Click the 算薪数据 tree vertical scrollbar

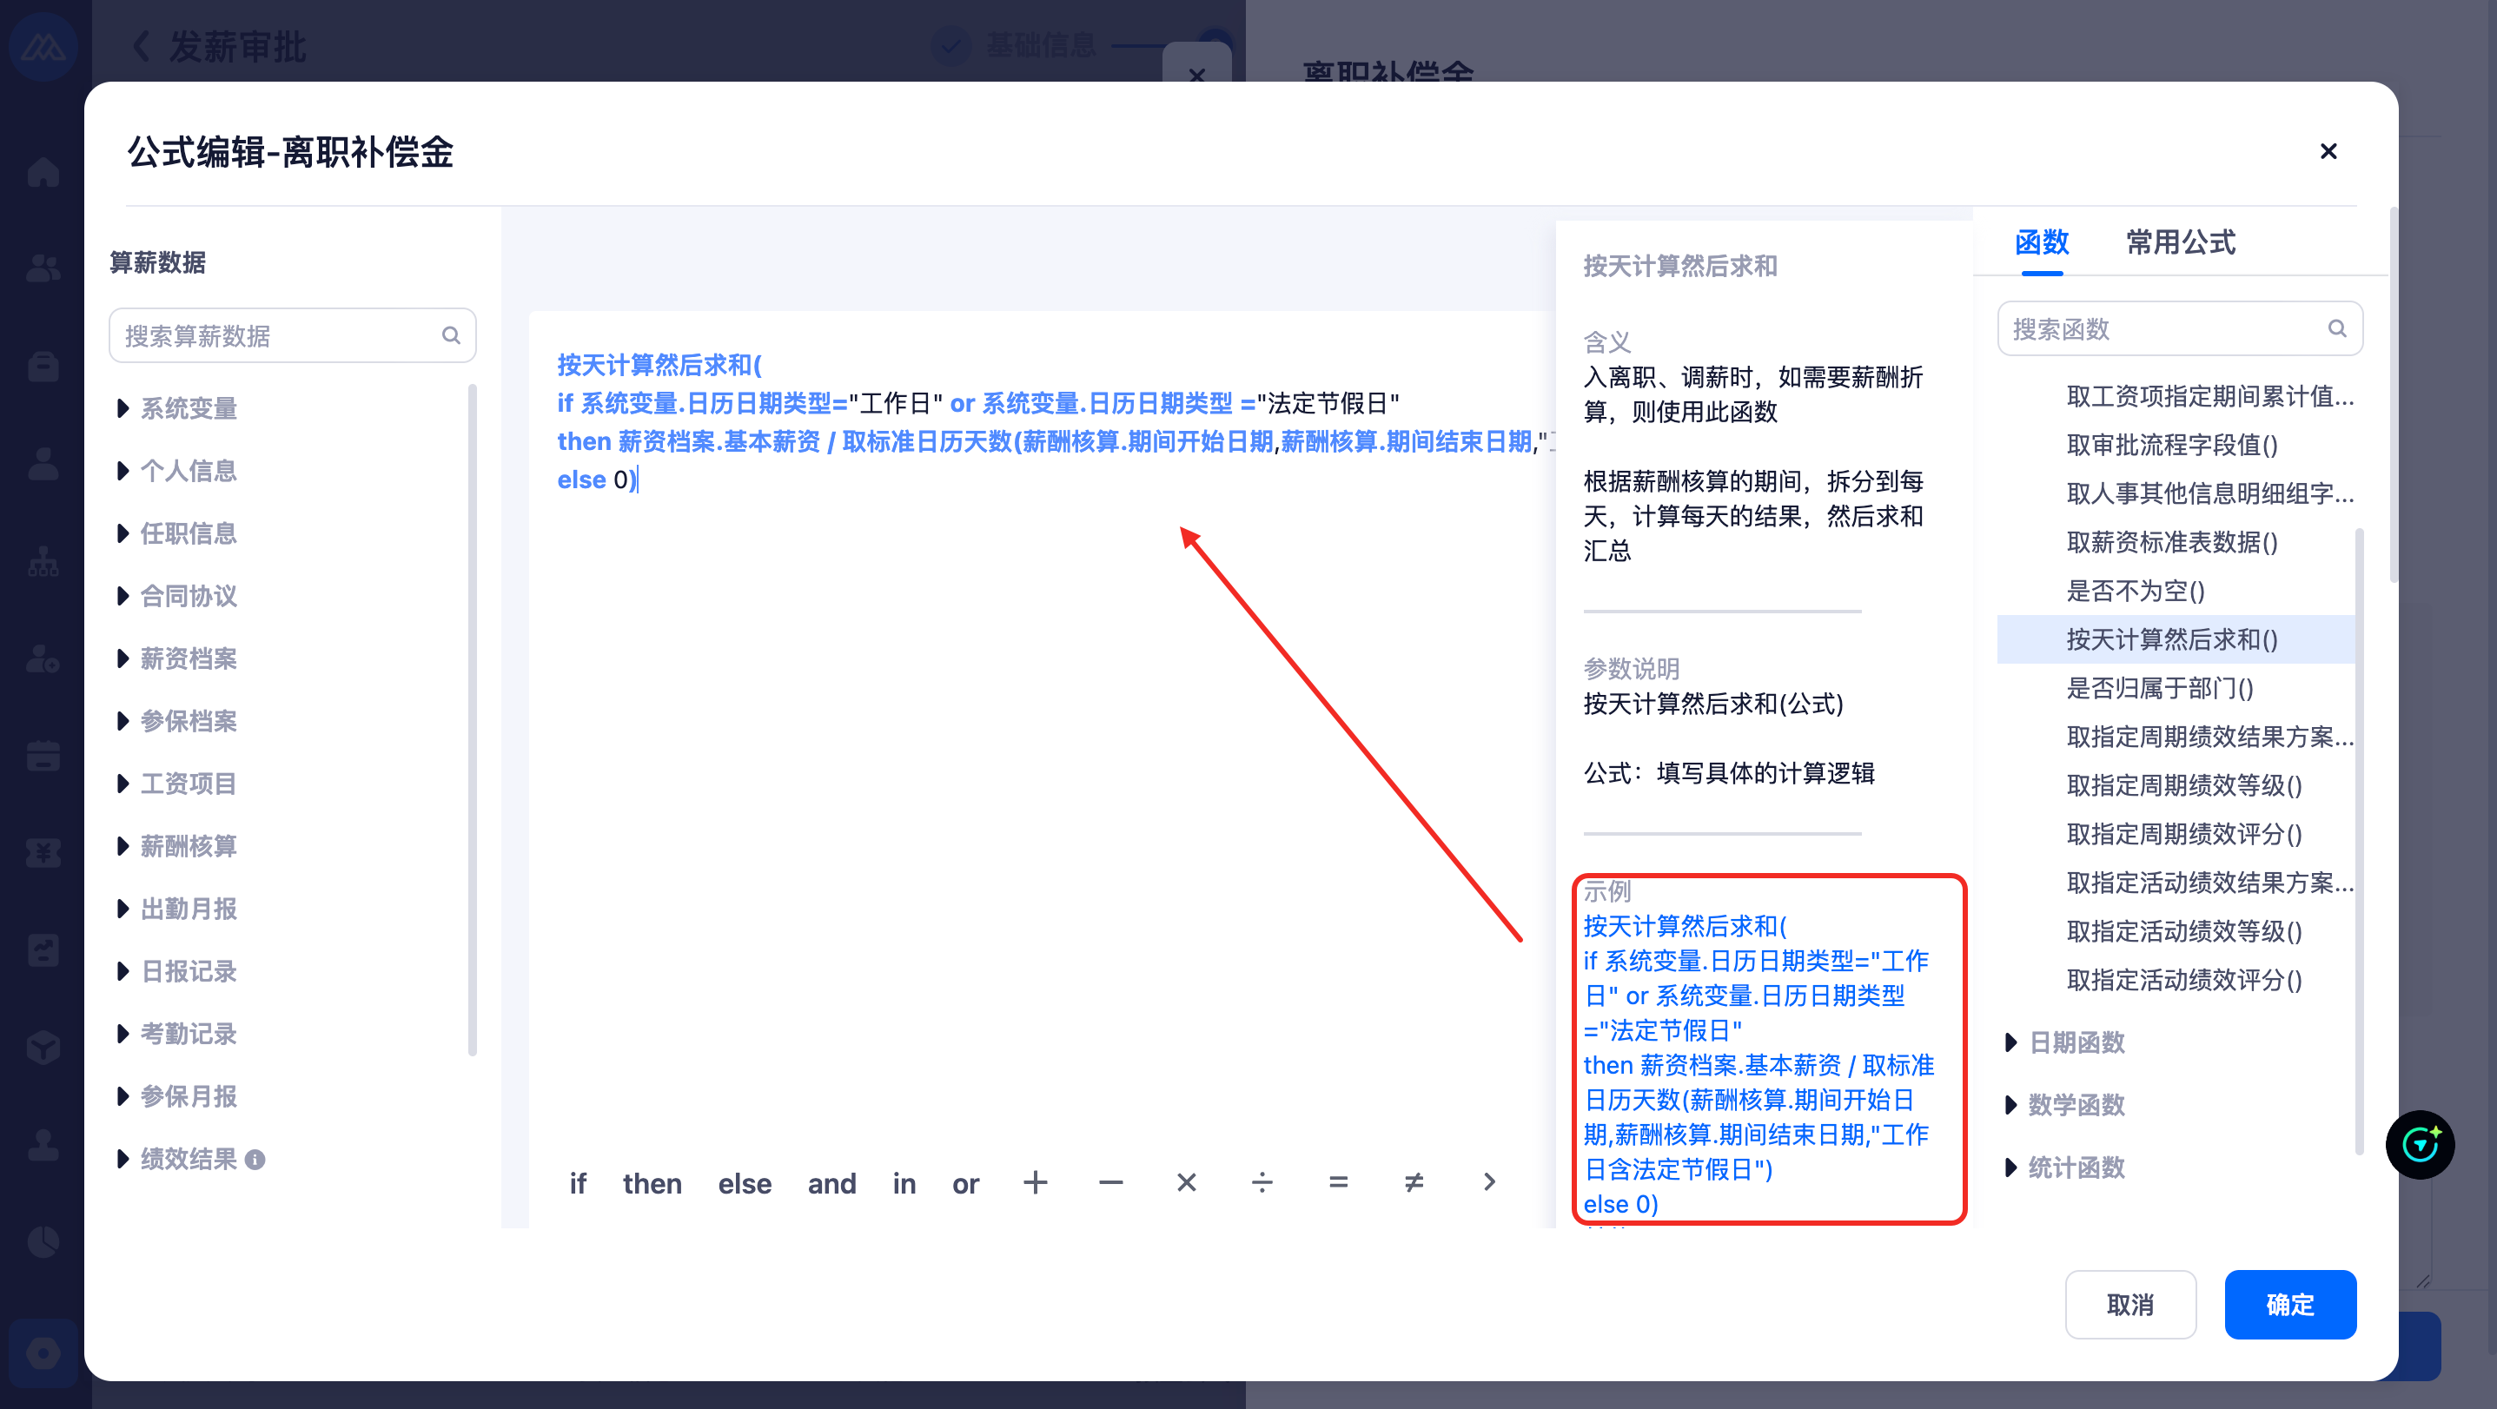(473, 720)
